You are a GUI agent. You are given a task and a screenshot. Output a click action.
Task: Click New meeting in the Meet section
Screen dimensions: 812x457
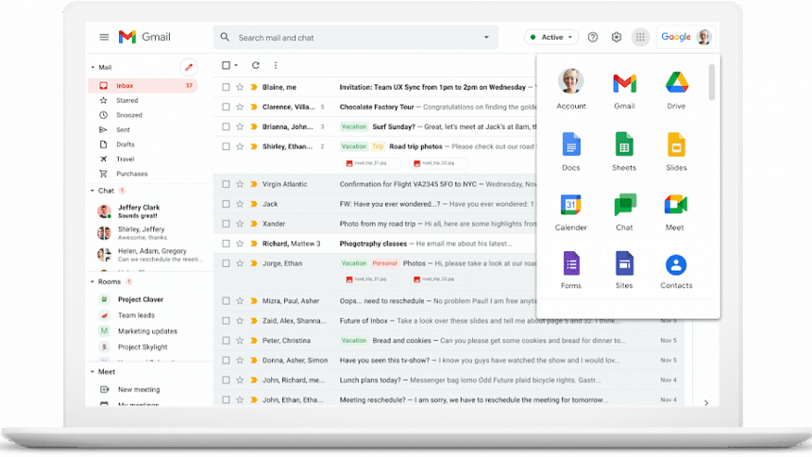[138, 389]
